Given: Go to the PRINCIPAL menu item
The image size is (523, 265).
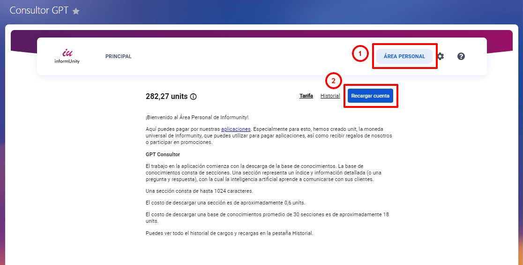Looking at the screenshot, I should 118,56.
